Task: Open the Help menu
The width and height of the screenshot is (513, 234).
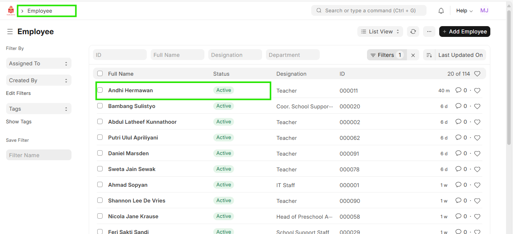Action: point(464,11)
